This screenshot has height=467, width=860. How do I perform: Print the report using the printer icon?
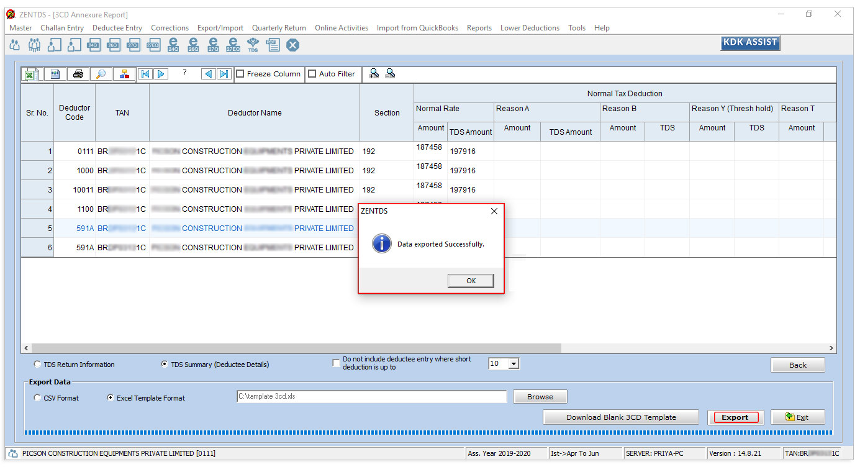[x=78, y=74]
